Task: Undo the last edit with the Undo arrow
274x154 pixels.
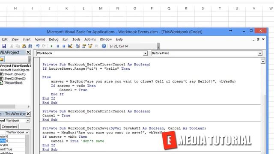Action: (x=38, y=46)
